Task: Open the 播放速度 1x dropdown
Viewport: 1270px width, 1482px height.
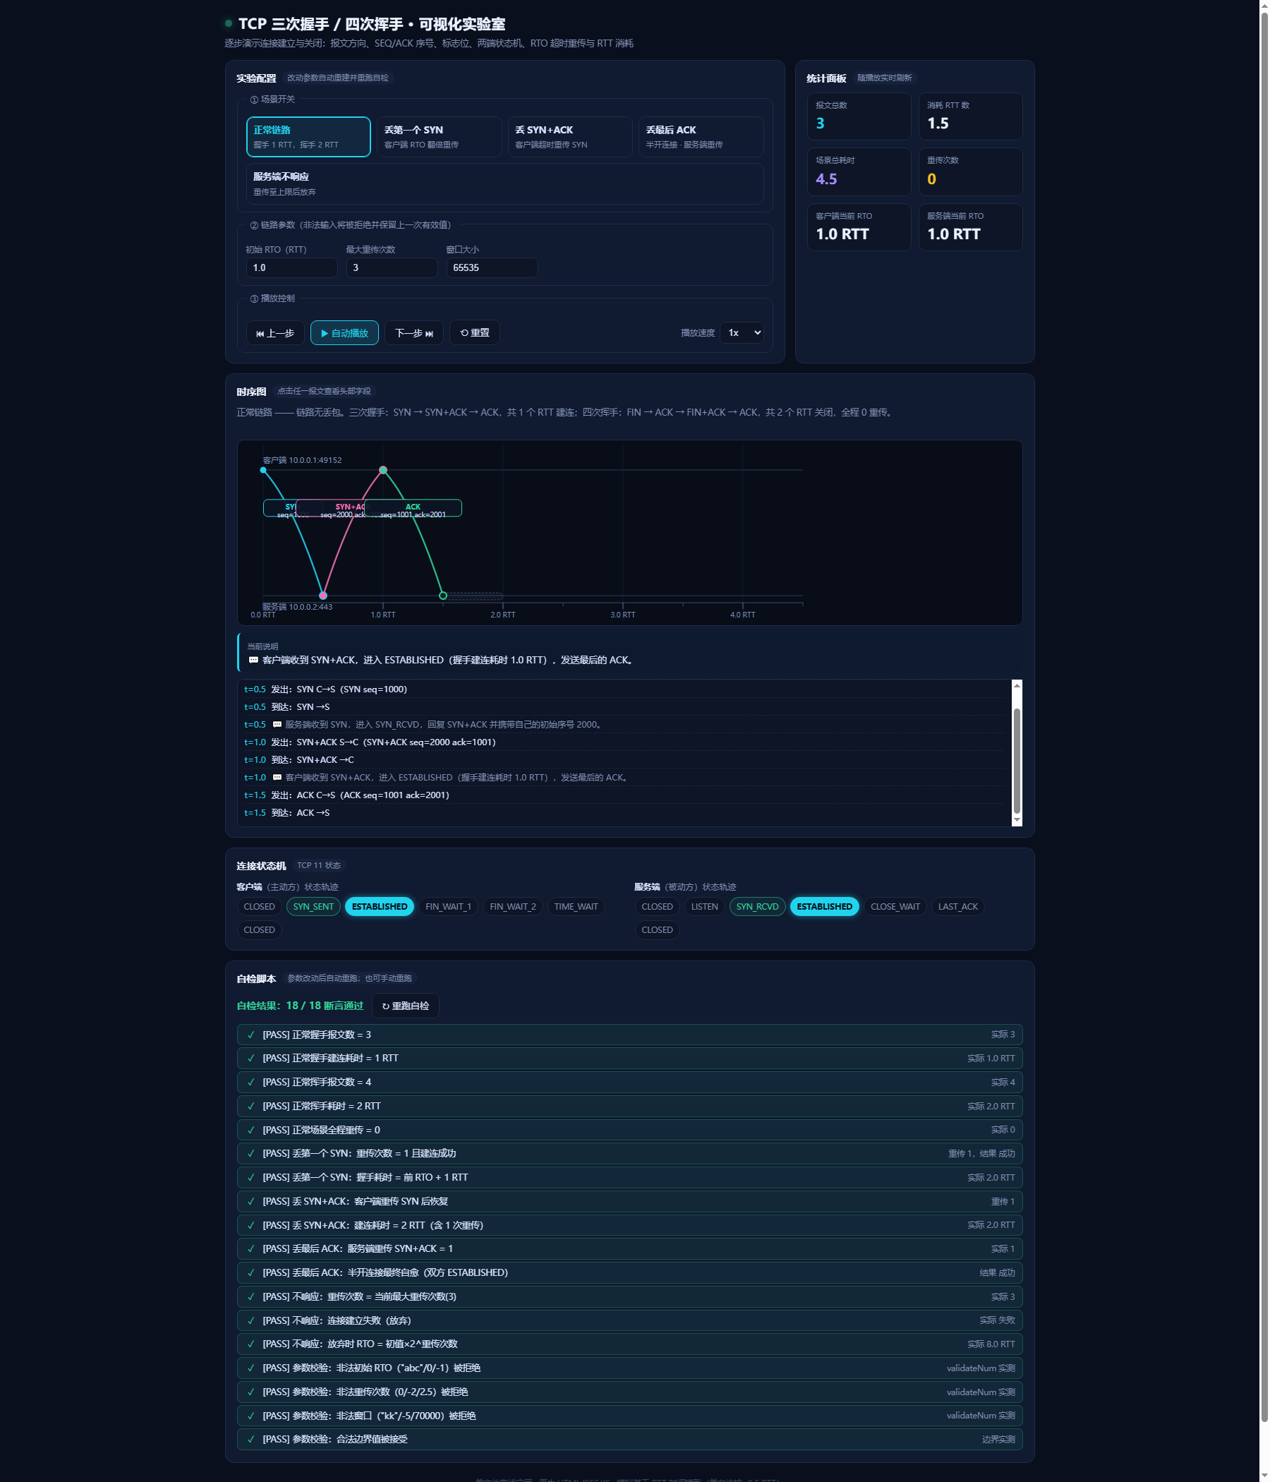Action: (x=742, y=332)
